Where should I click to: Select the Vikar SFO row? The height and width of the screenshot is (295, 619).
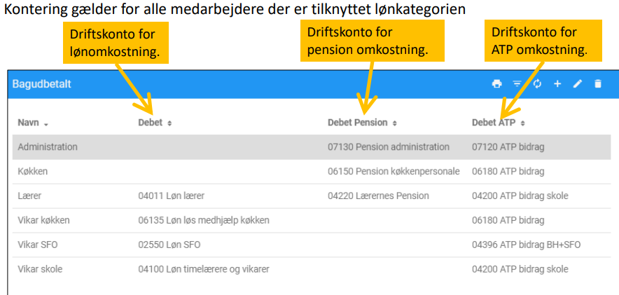(x=312, y=245)
